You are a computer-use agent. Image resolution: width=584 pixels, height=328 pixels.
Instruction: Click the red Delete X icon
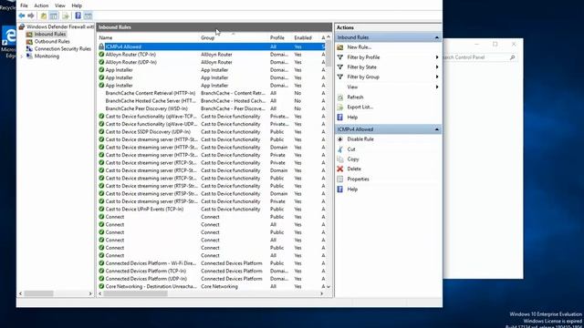[340, 169]
